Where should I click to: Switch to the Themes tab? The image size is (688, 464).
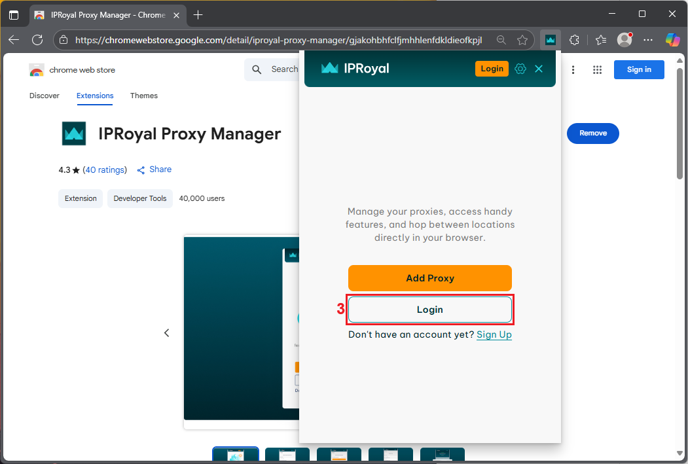[x=144, y=96]
